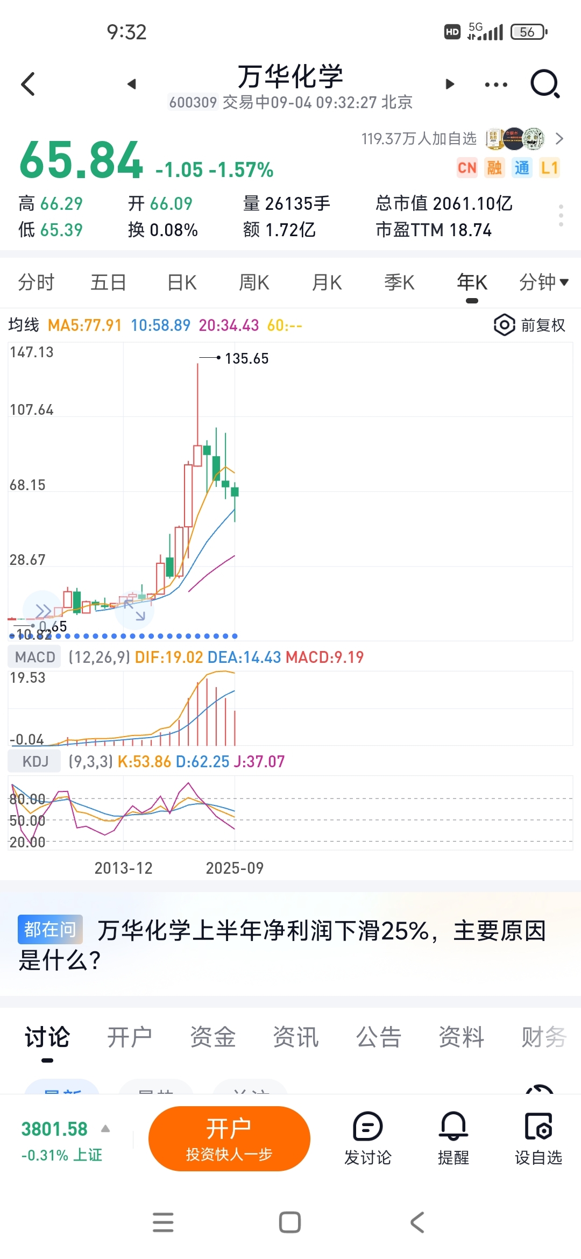Tap the 135.65 high price marker
Viewport: 581px width, 1259px height.
(246, 358)
